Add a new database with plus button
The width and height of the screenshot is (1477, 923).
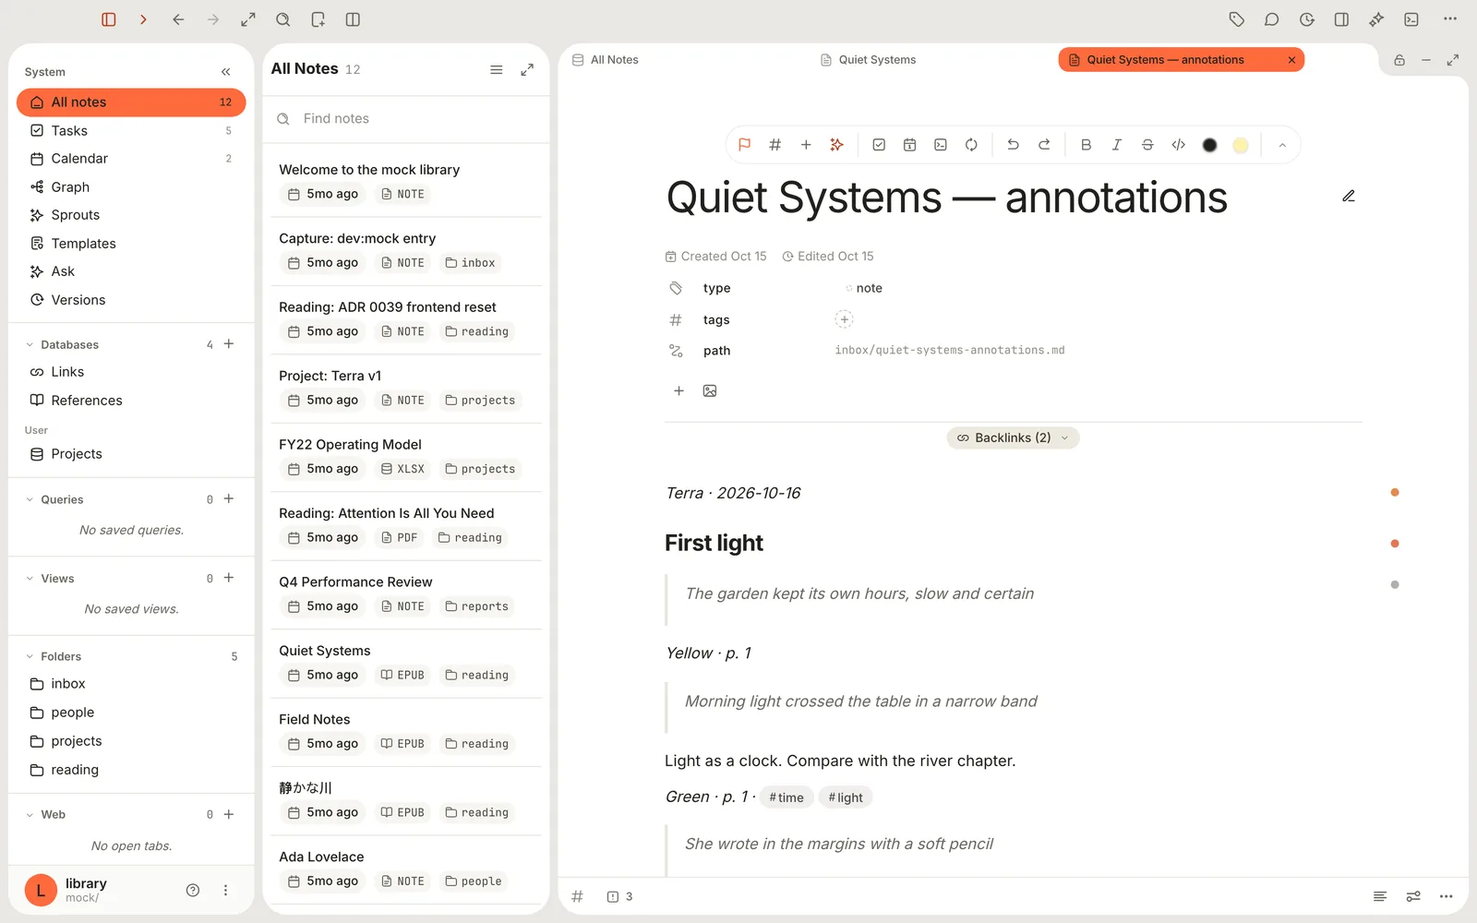[x=229, y=344]
